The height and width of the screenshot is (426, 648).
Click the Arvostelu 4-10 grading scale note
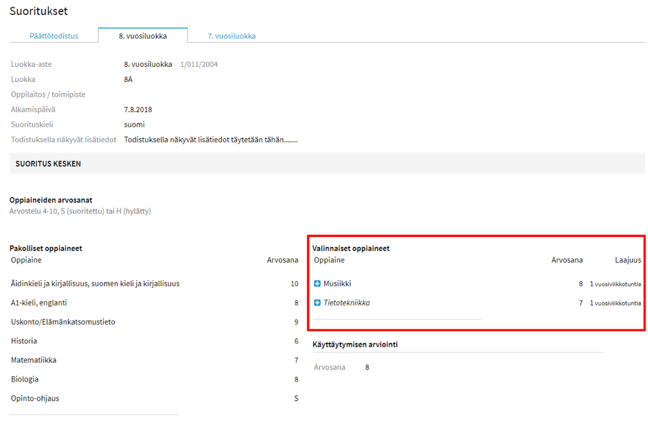pos(80,211)
